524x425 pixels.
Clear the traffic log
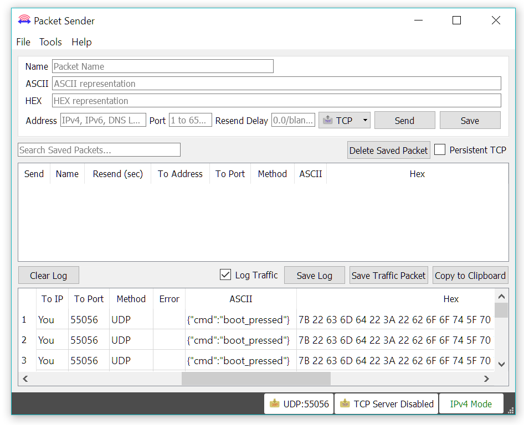pyautogui.click(x=48, y=276)
